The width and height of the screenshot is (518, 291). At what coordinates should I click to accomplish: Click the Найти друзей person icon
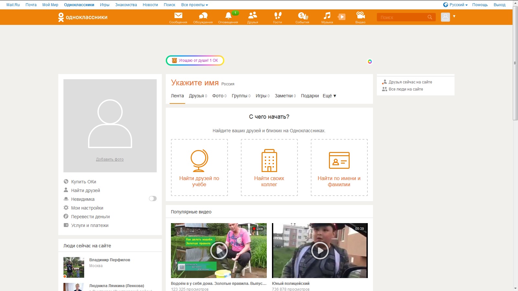66,190
